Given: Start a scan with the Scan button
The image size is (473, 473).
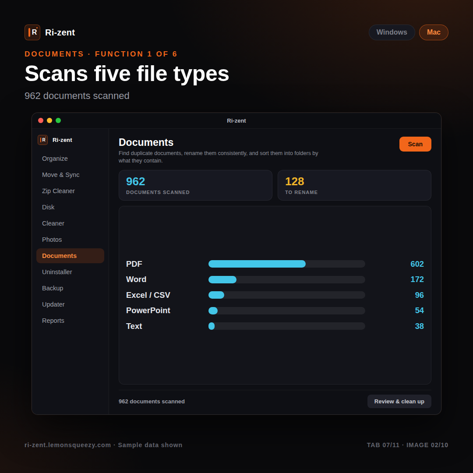Looking at the screenshot, I should click(415, 144).
